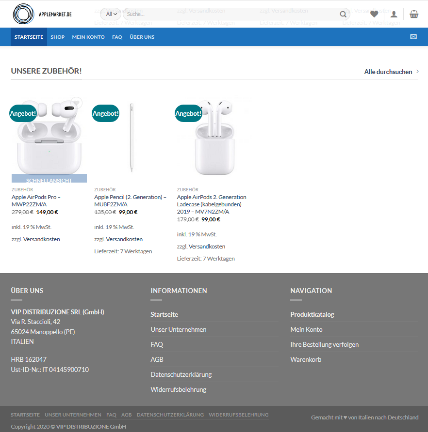This screenshot has width=428, height=432.
Task: Click WIDERRUFSBELEHRUNG in bottom footer bar
Action: tap(239, 415)
